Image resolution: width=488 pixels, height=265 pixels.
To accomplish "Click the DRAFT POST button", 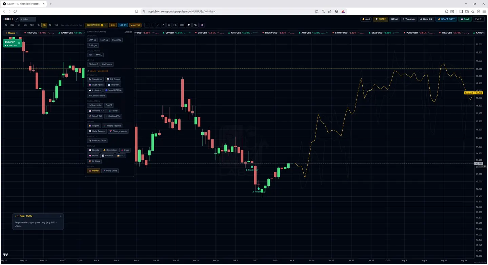I will click(446, 19).
